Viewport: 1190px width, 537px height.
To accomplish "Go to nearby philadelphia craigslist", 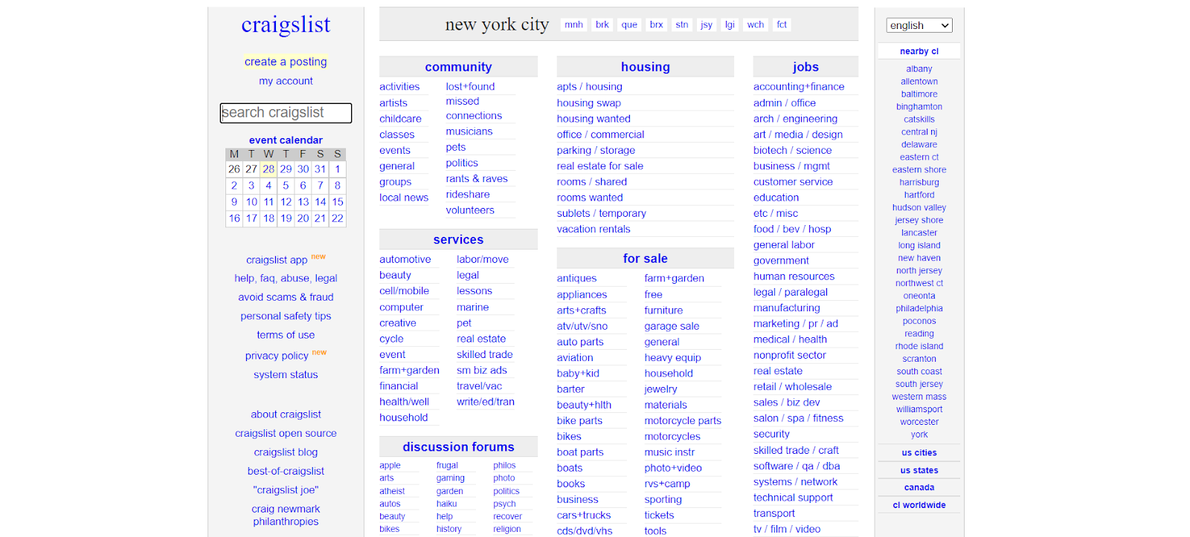I will point(919,309).
